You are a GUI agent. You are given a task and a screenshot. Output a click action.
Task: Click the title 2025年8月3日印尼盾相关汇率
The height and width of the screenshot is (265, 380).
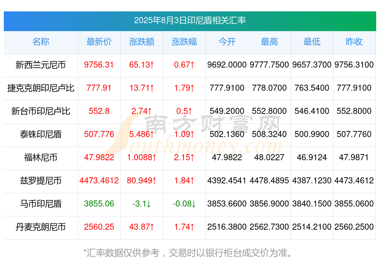pyautogui.click(x=190, y=21)
